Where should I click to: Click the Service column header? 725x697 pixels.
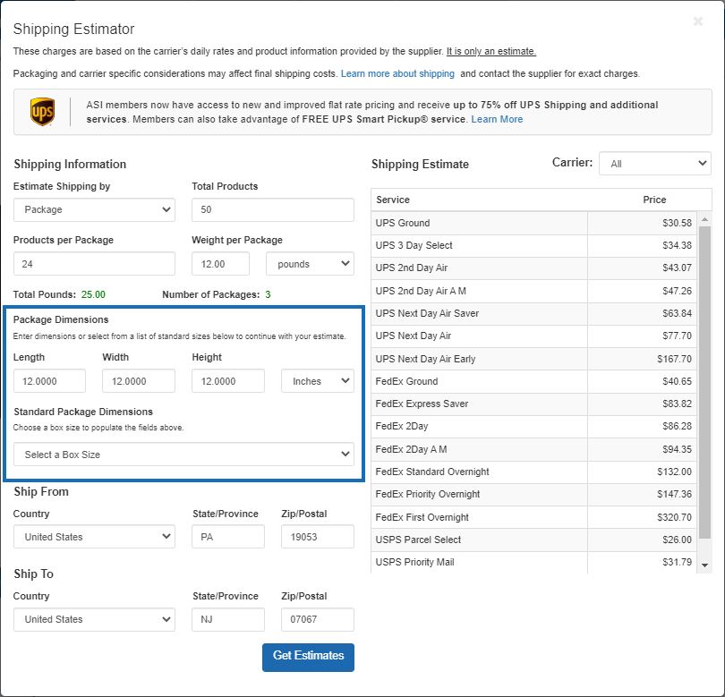(393, 200)
